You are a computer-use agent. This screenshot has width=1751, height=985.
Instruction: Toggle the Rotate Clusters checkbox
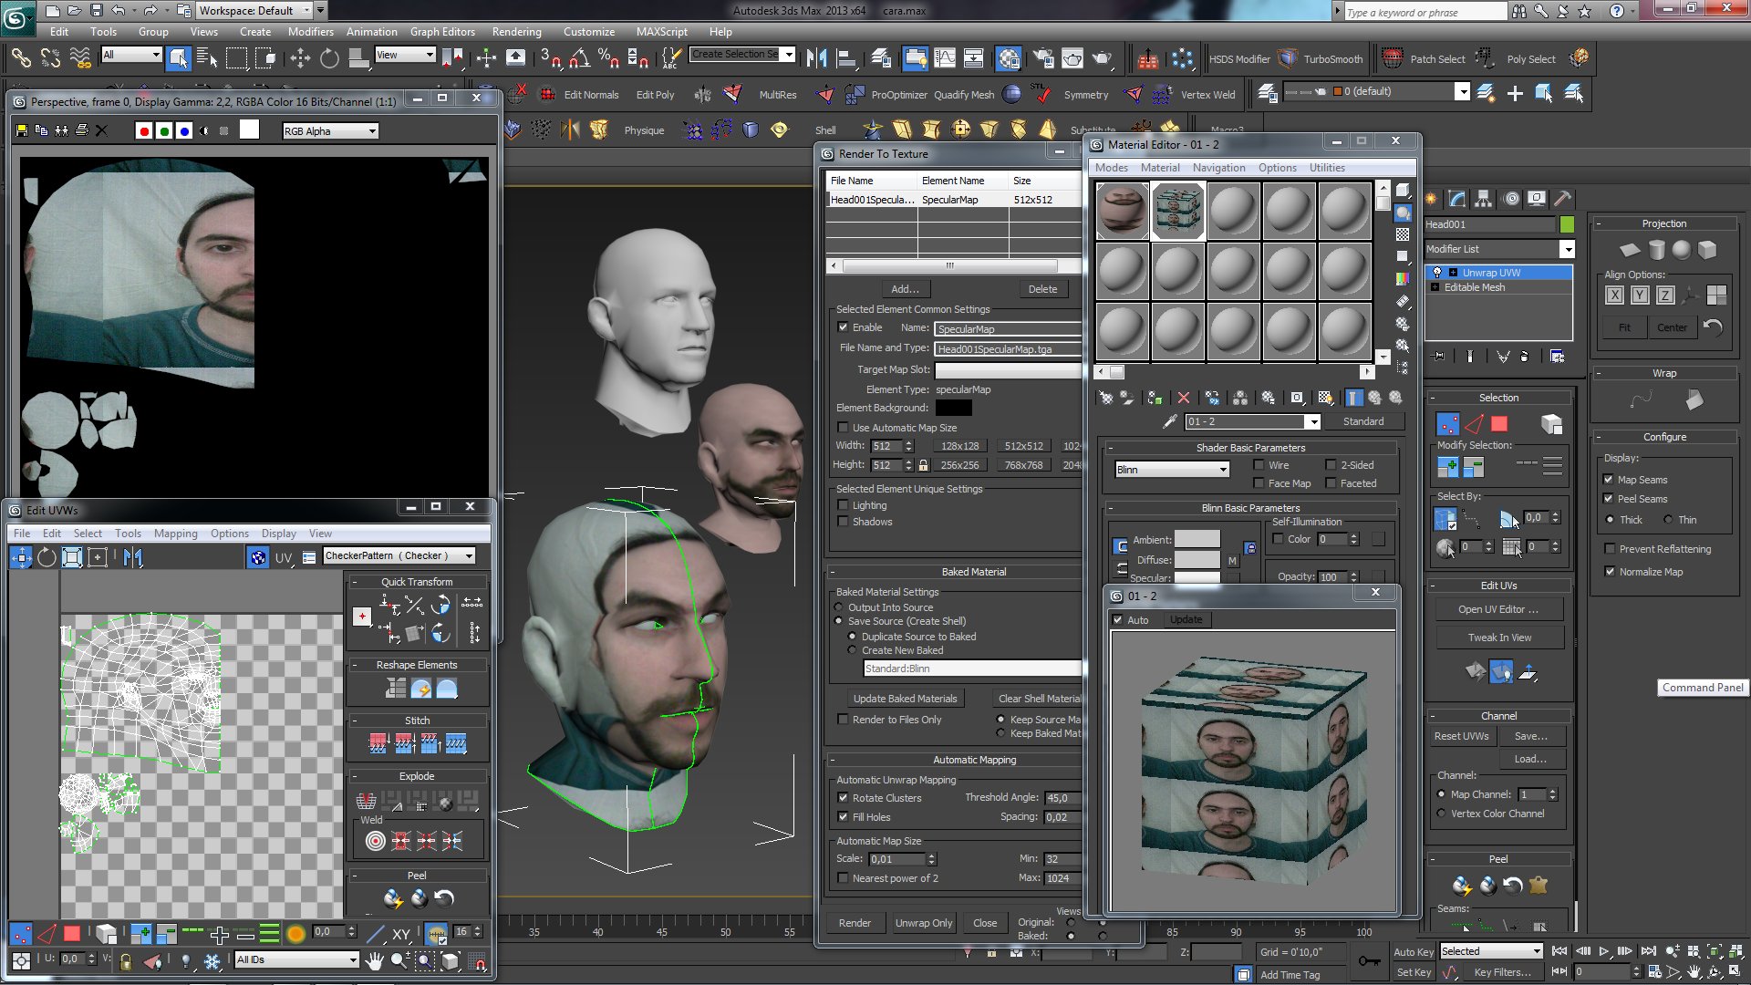pyautogui.click(x=844, y=798)
